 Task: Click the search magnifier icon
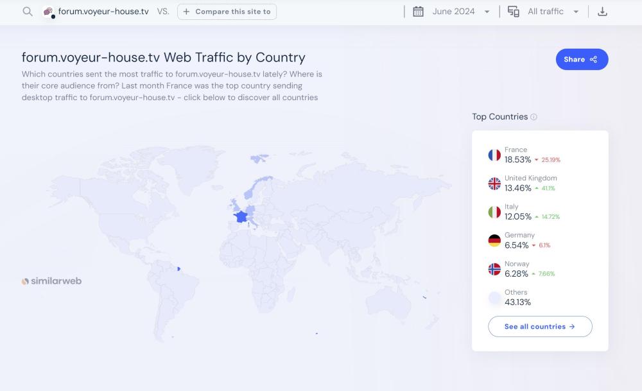[28, 12]
